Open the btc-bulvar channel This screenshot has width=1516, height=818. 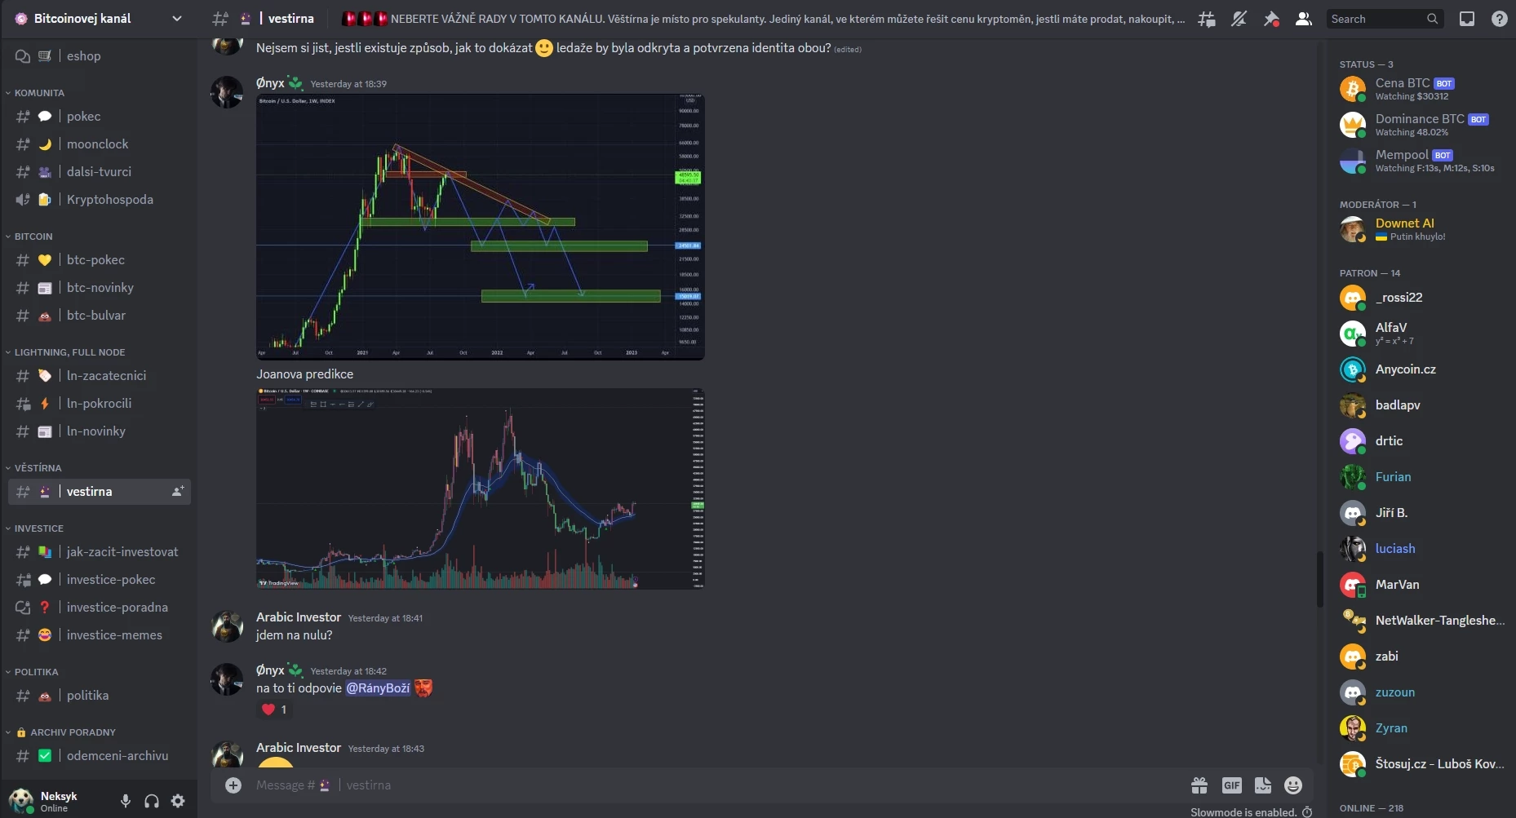coord(100,316)
